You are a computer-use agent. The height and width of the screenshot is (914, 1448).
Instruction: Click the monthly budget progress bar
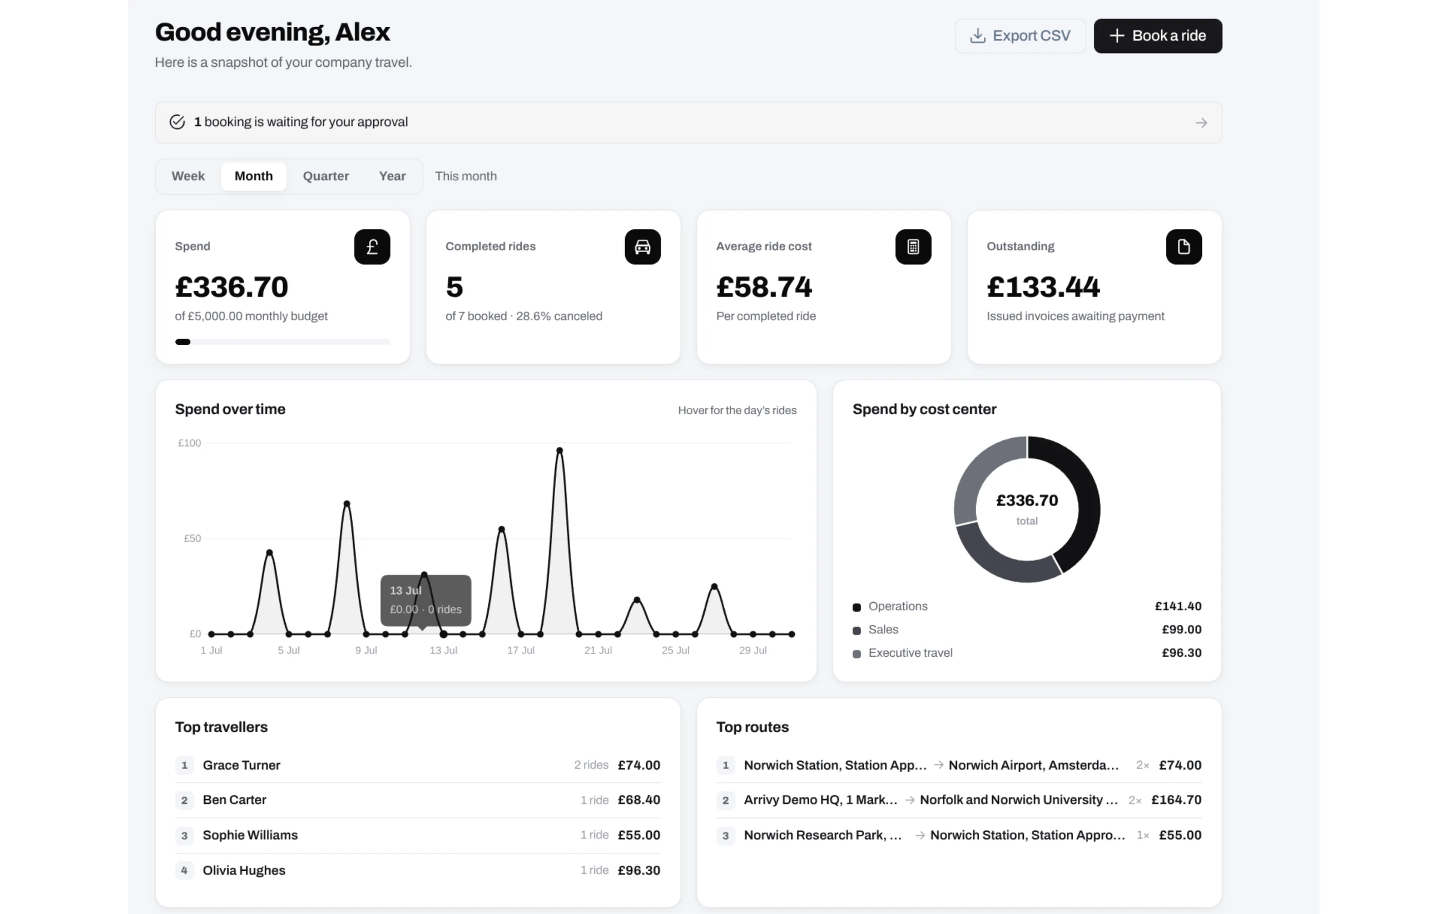(x=283, y=342)
